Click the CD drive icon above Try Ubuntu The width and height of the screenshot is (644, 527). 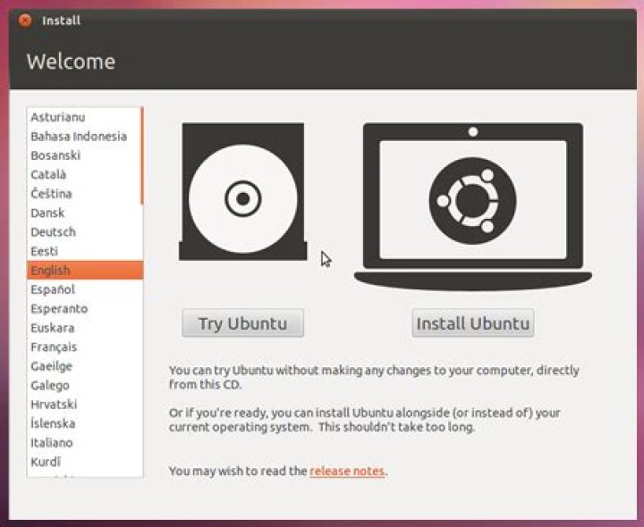(242, 191)
